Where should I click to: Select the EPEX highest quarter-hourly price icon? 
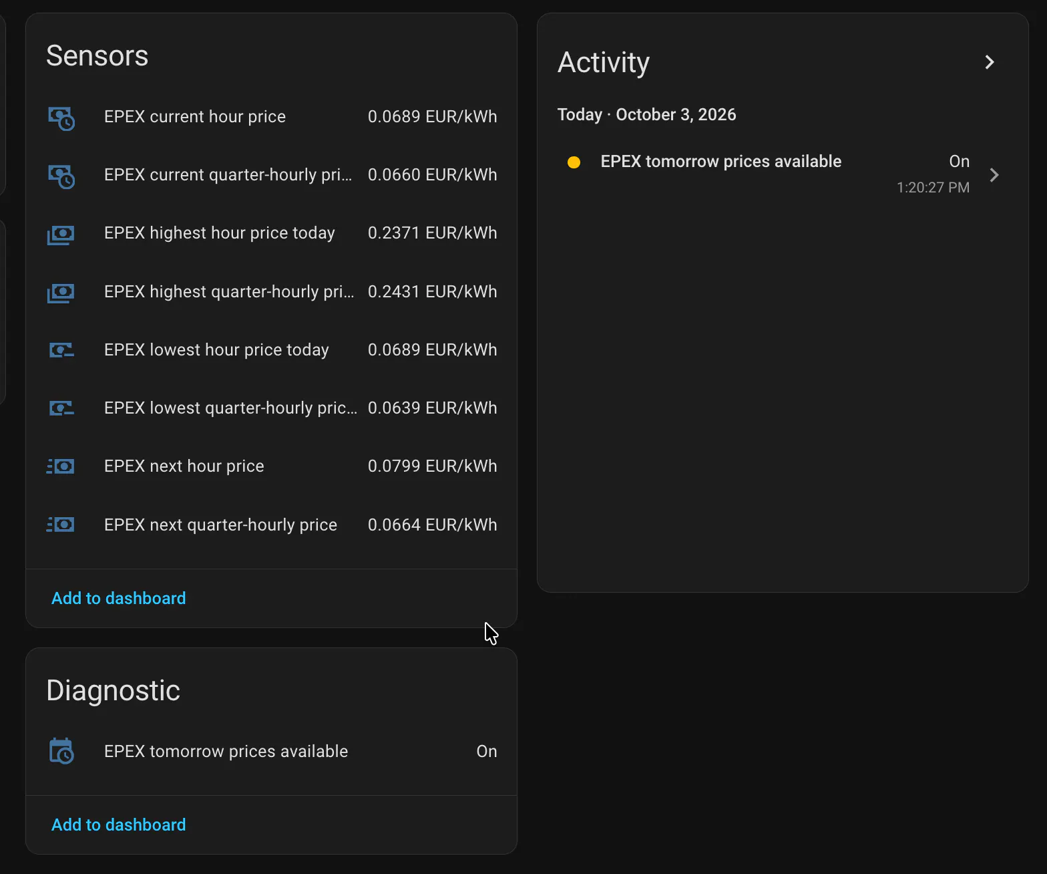(x=61, y=293)
